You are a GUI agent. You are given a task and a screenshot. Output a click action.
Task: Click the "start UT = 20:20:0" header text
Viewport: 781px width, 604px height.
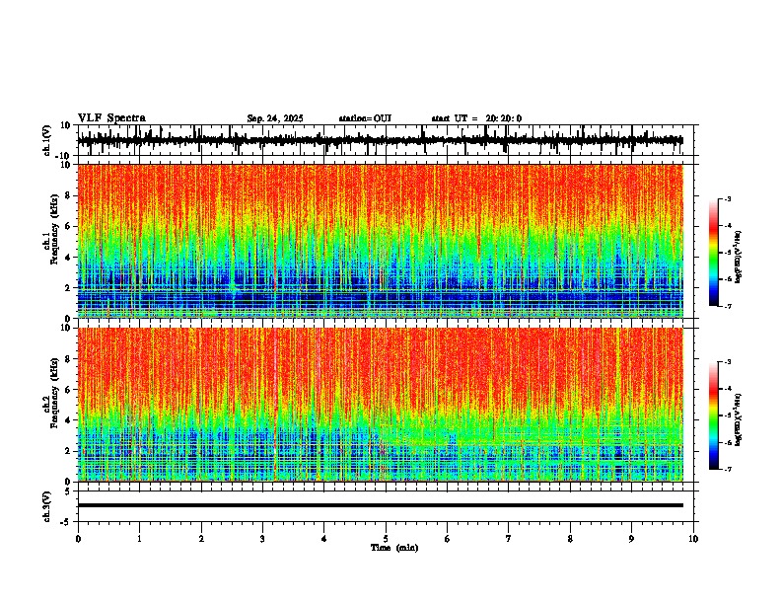476,118
